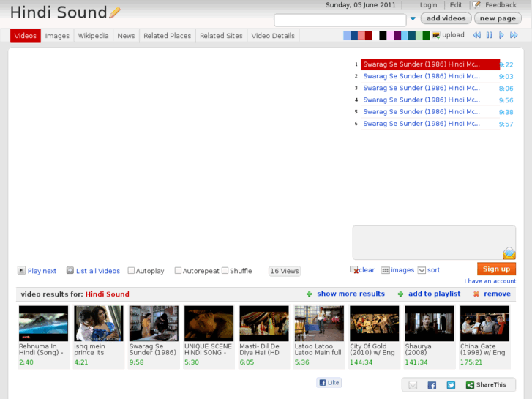Click the Play next icon
Screen dimensions: 532x399
[x=21, y=270]
